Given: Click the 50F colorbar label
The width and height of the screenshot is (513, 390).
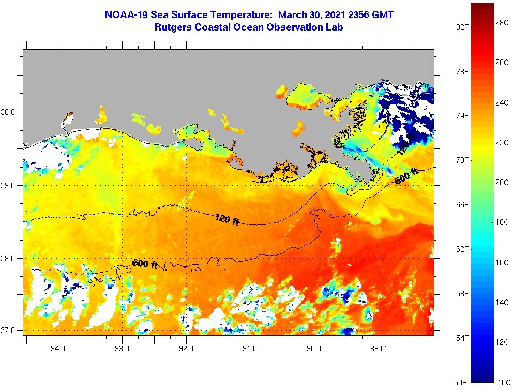Looking at the screenshot, I should click(x=461, y=382).
